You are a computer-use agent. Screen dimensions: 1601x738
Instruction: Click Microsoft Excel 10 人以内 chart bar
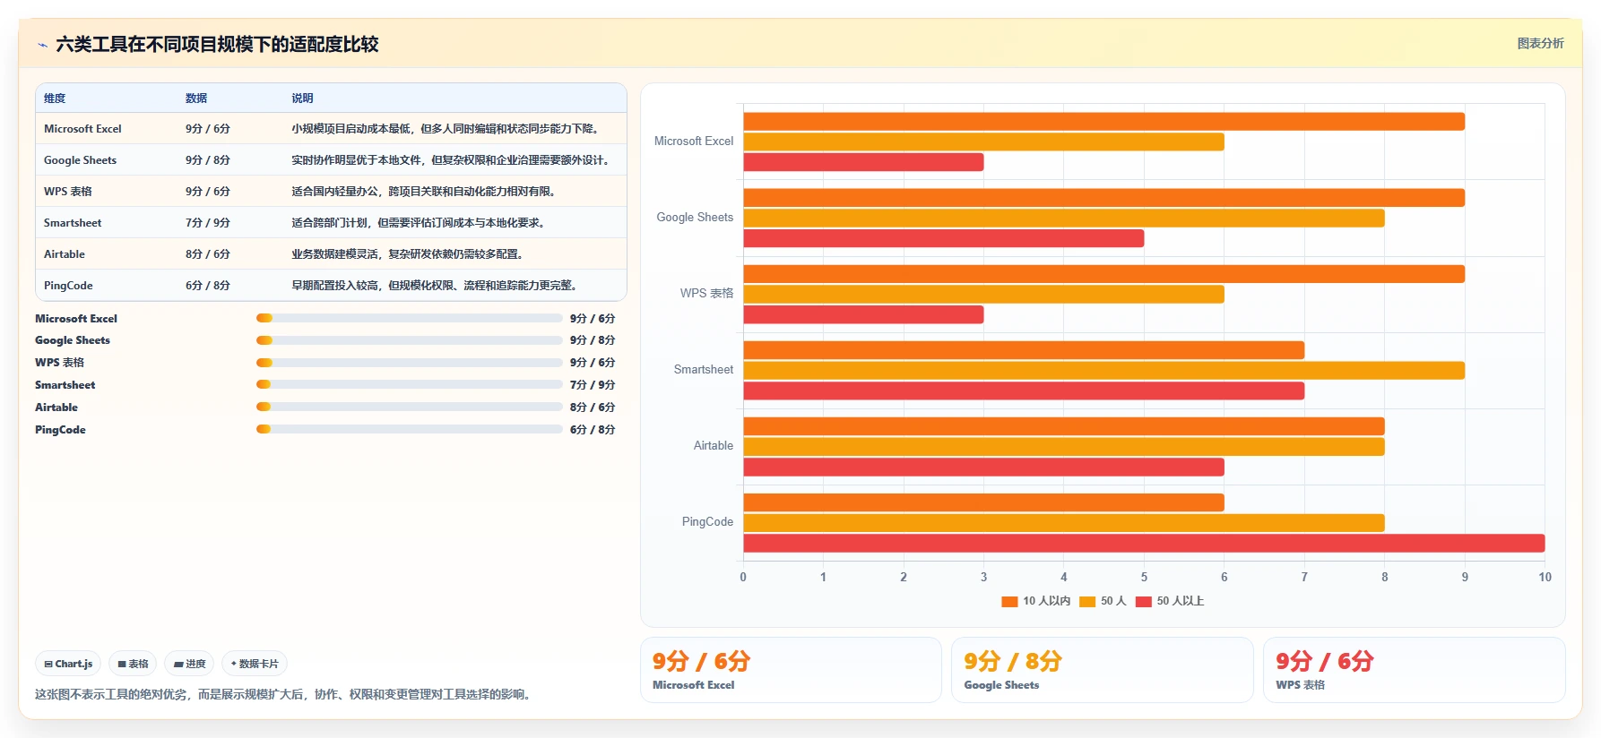pos(1103,122)
